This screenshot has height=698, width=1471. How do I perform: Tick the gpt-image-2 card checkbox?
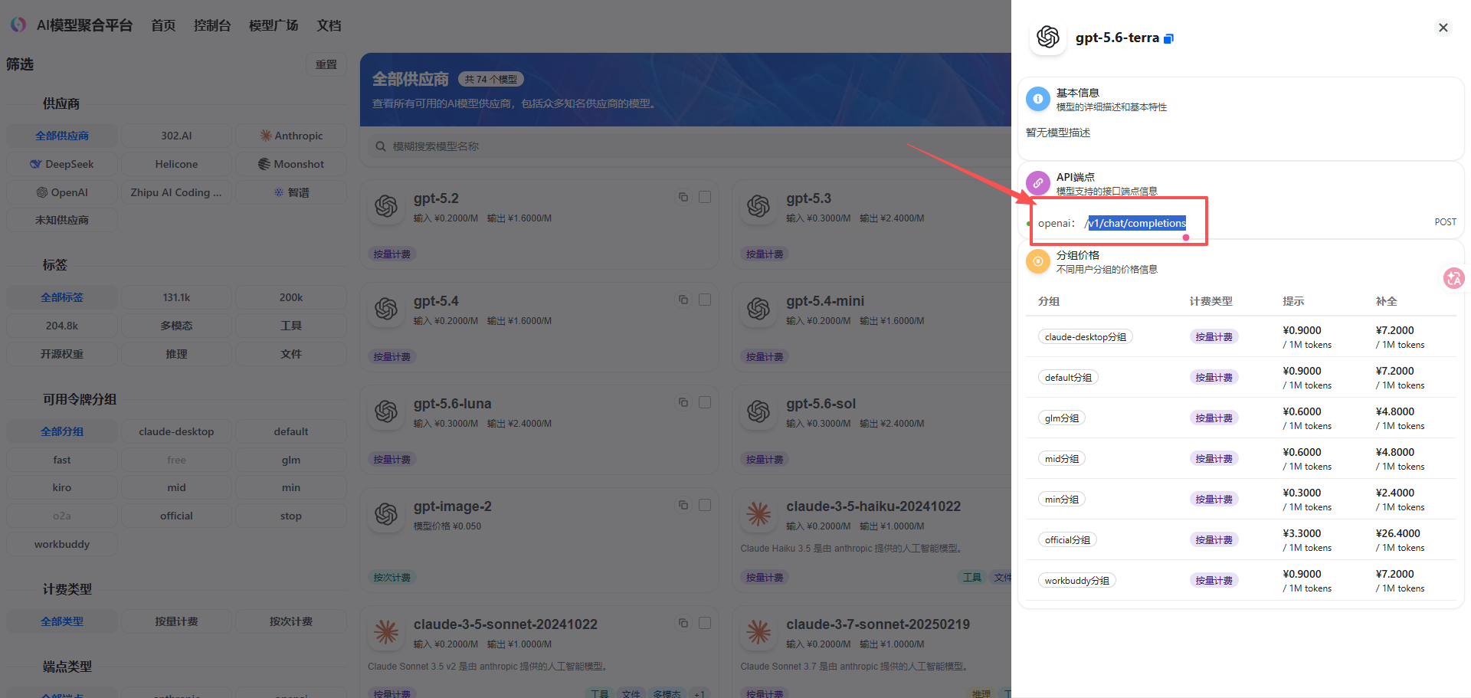pyautogui.click(x=705, y=505)
